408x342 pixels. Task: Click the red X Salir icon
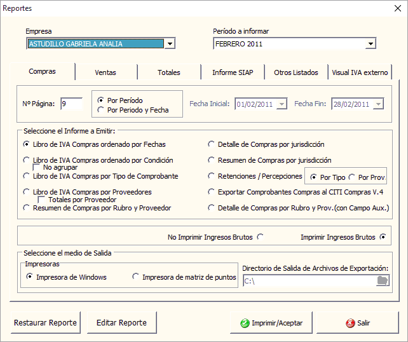tap(350, 323)
